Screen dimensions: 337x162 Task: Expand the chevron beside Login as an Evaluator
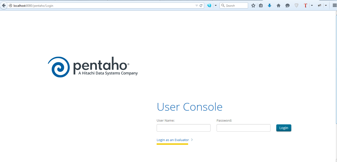pos(192,140)
